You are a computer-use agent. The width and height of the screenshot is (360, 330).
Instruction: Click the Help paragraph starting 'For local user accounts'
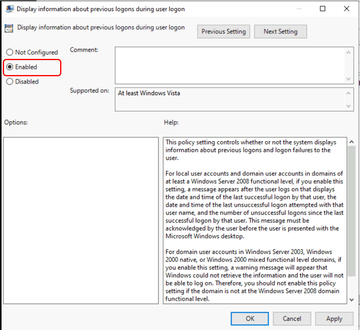254,205
